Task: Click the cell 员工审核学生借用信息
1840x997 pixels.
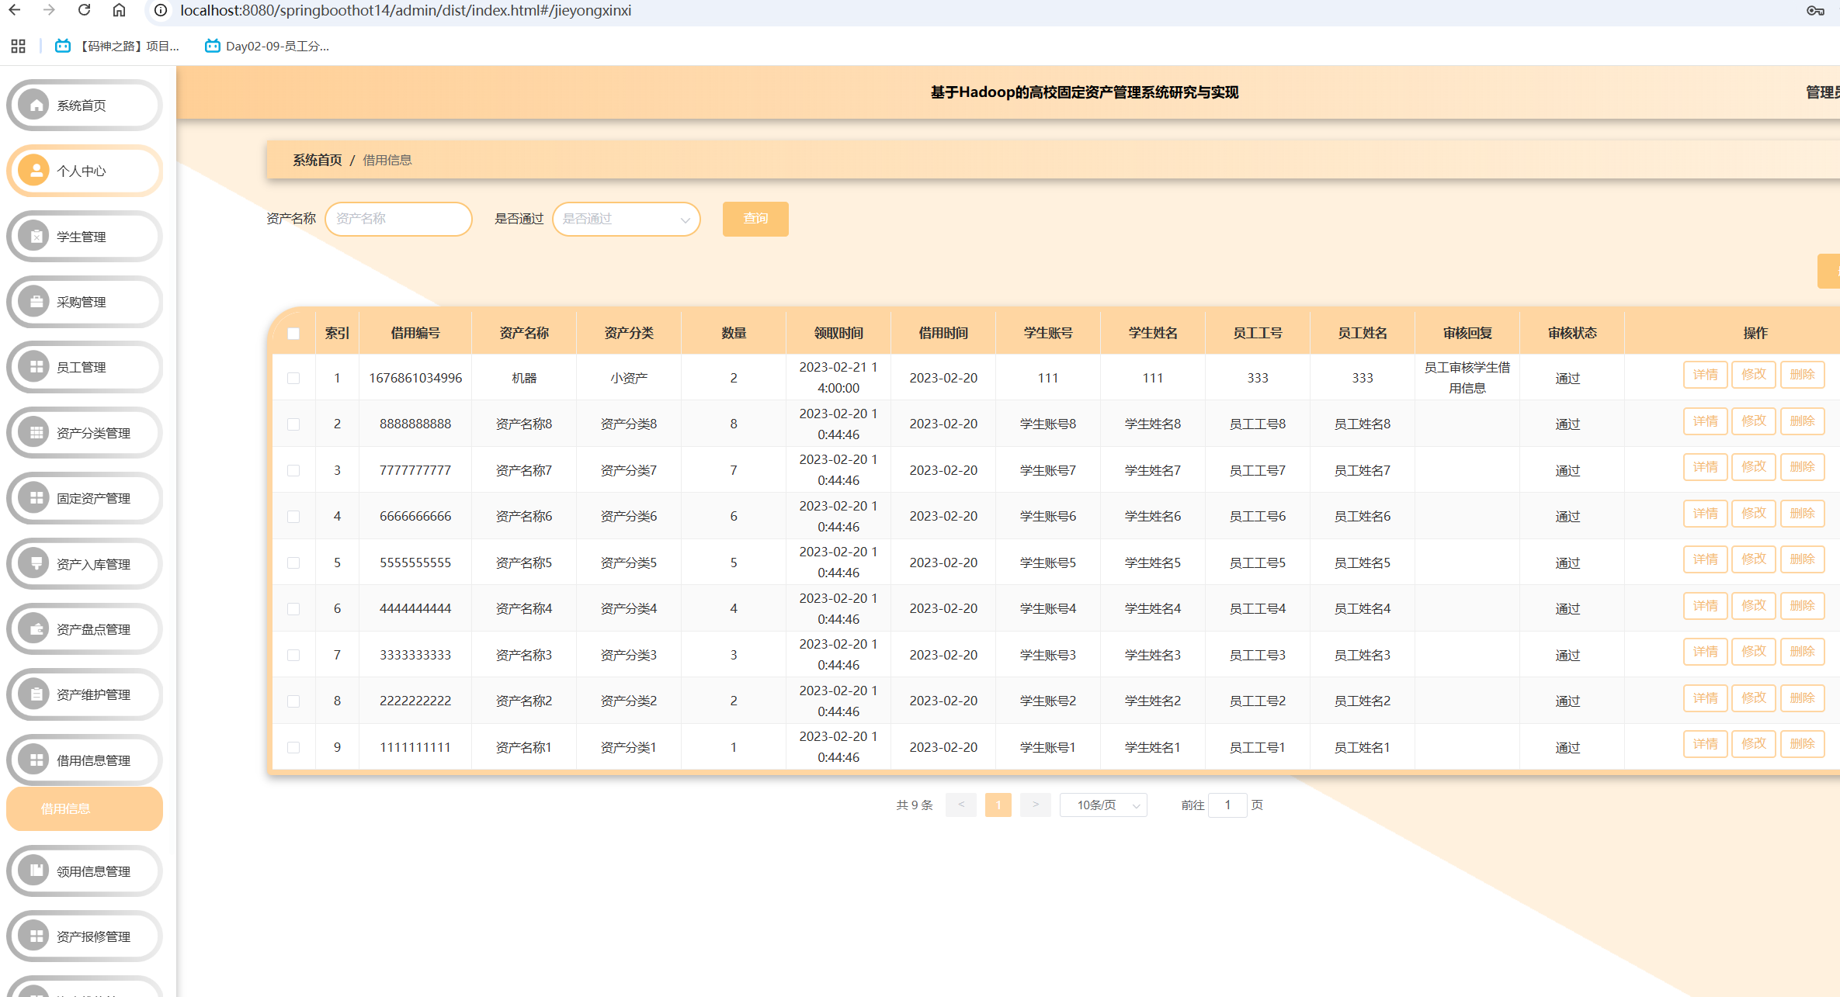Action: (1467, 378)
